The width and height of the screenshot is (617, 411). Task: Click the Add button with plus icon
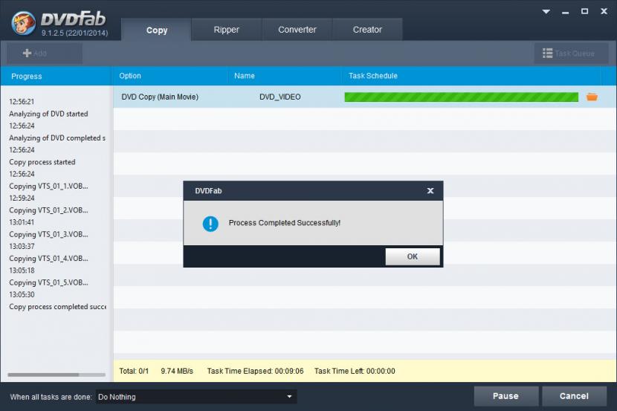[x=45, y=53]
